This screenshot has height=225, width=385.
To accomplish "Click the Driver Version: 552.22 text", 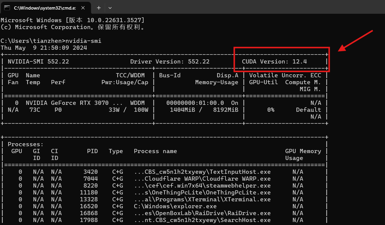I will pyautogui.click(x=170, y=62).
